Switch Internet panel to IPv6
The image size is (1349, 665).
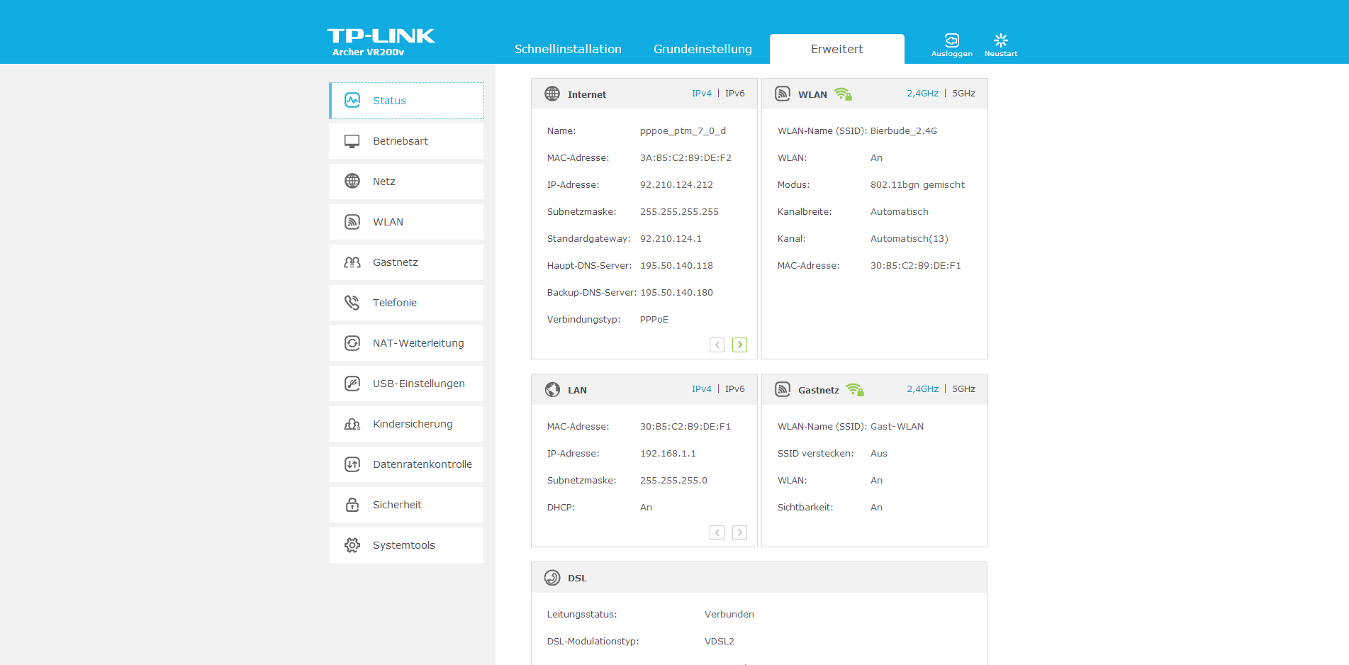(x=734, y=94)
